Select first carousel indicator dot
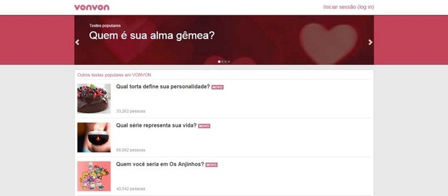448x196 pixels. [x=219, y=62]
